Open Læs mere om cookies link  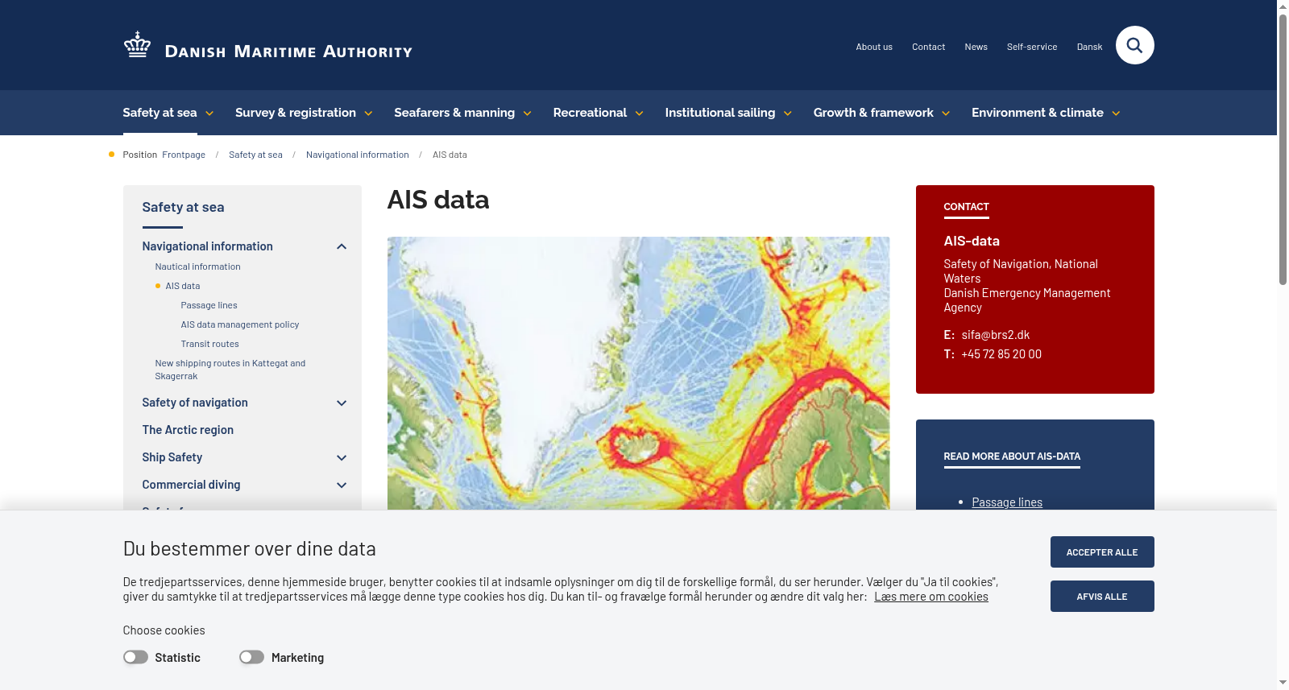point(931,597)
